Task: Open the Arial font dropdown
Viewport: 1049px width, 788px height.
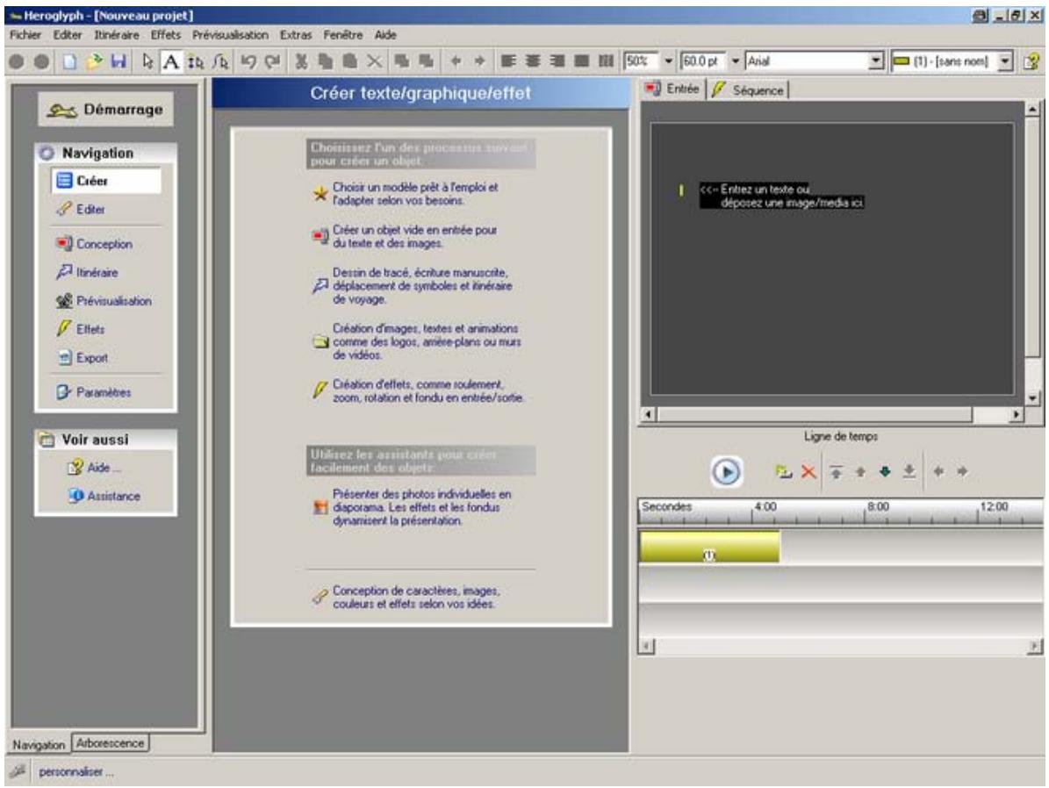Action: 876,61
